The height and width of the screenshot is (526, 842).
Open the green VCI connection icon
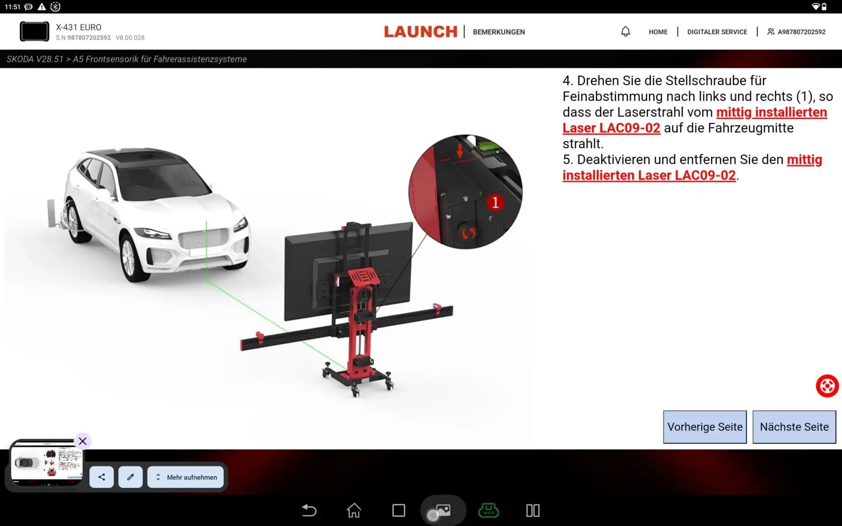(x=489, y=510)
